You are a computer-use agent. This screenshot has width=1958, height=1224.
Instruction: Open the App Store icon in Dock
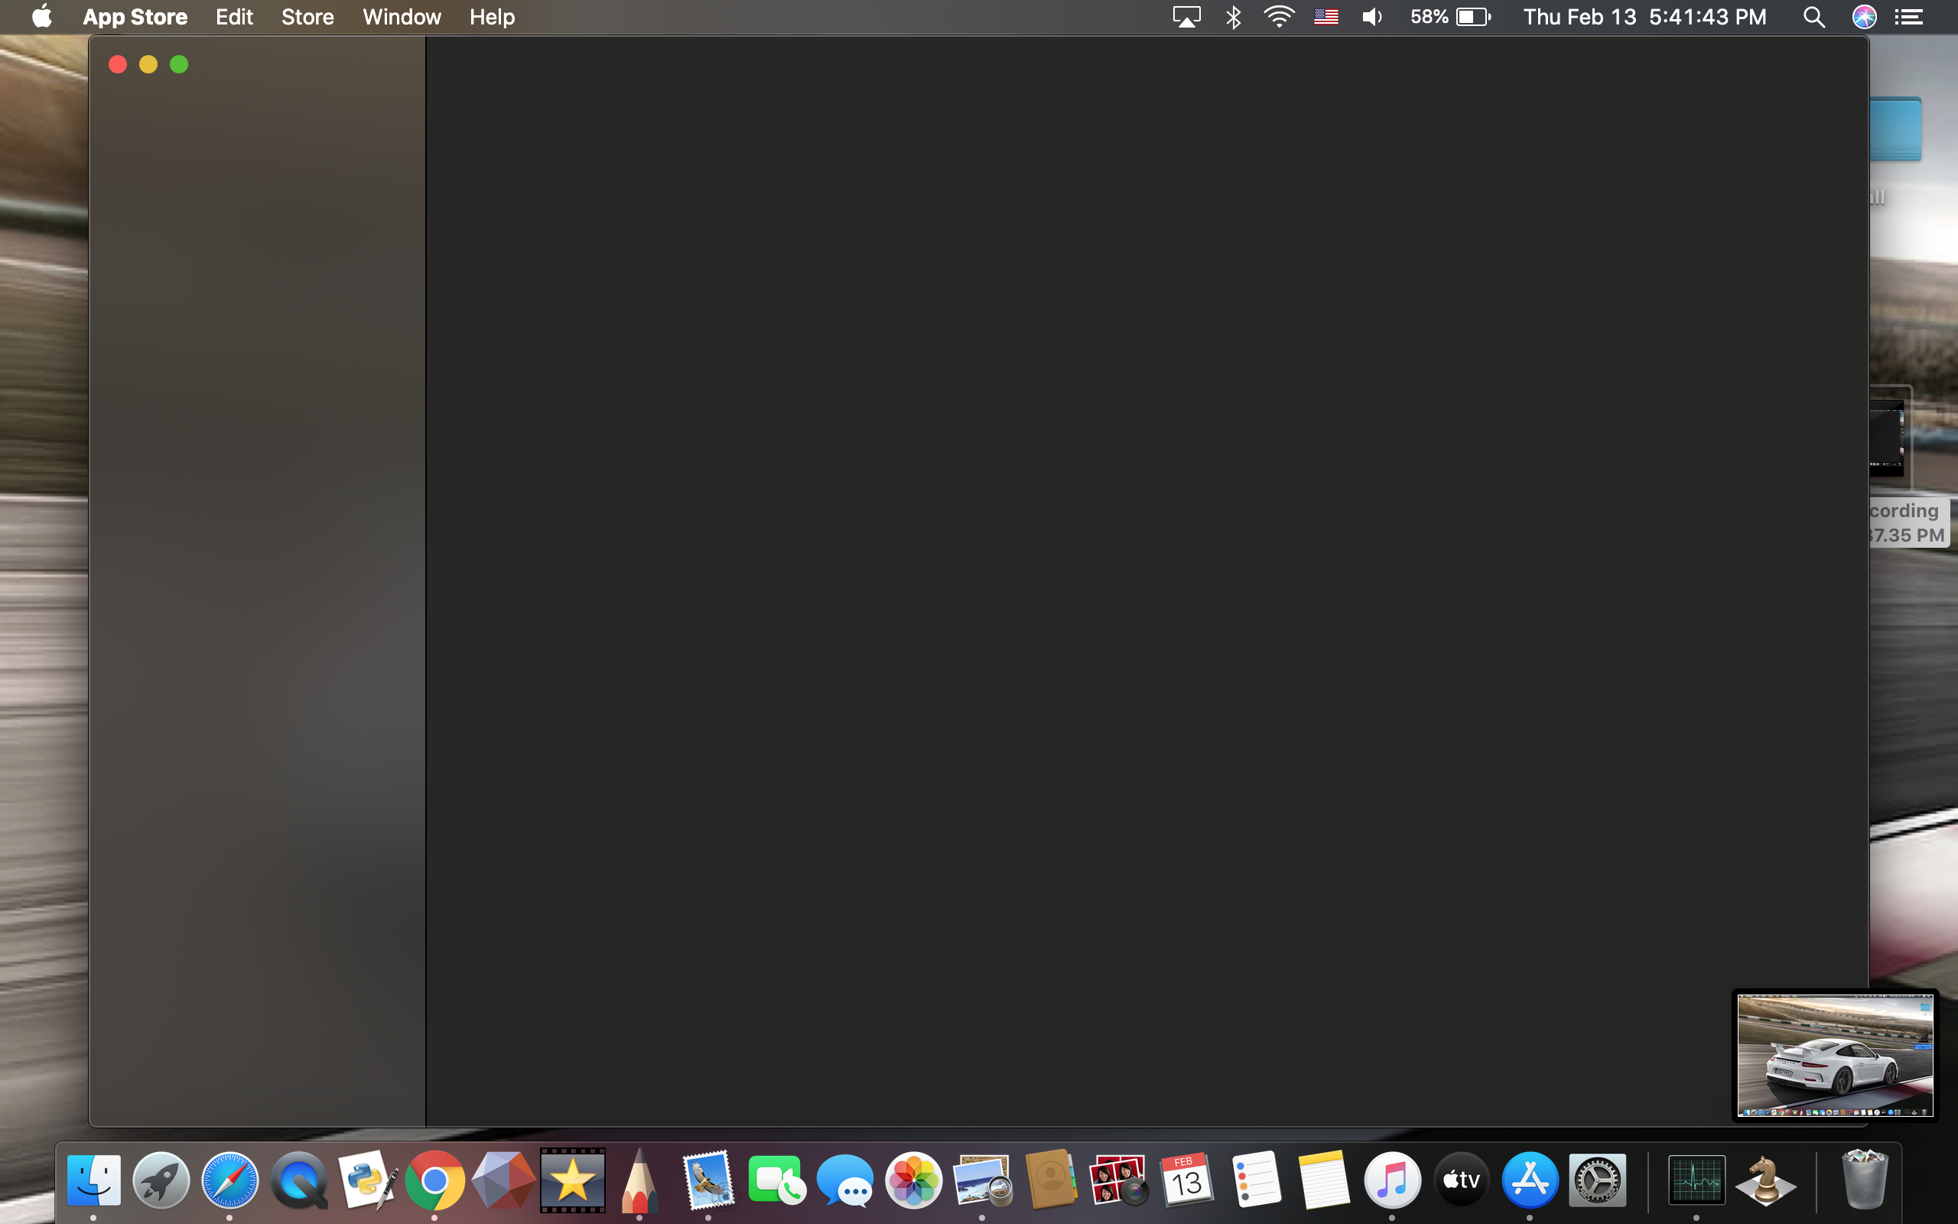[x=1529, y=1180]
